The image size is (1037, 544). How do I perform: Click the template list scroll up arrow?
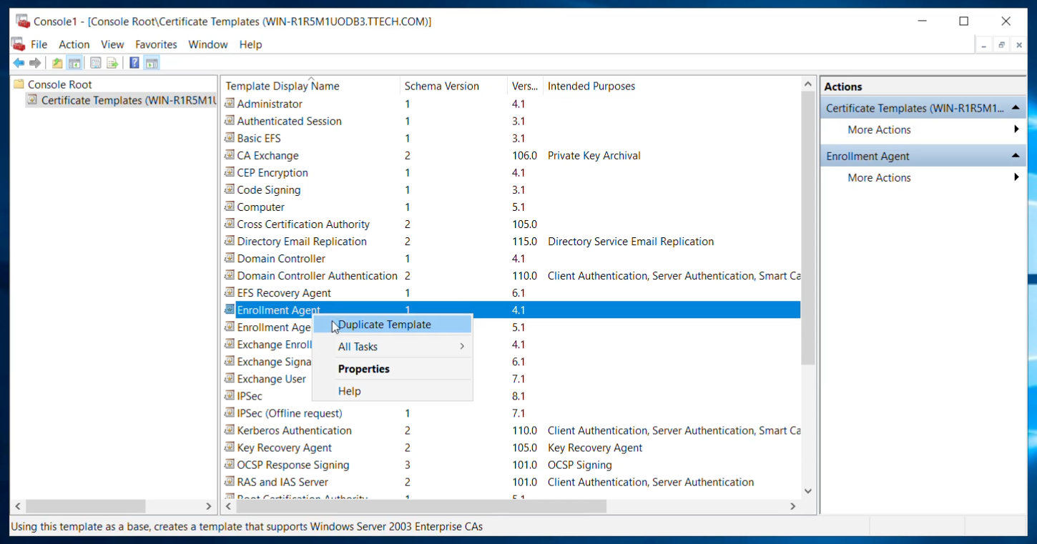(808, 84)
